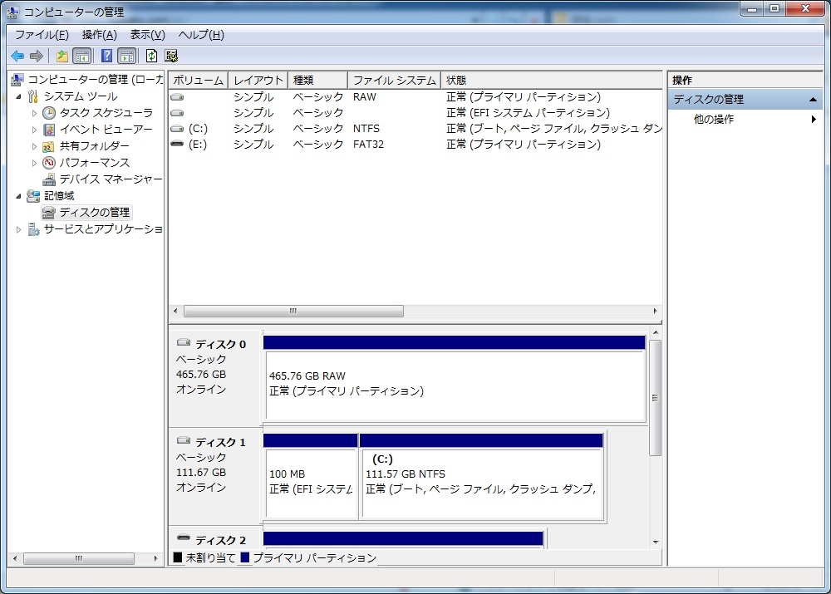Collapse the システム ツール tree node
831x594 pixels.
18,96
